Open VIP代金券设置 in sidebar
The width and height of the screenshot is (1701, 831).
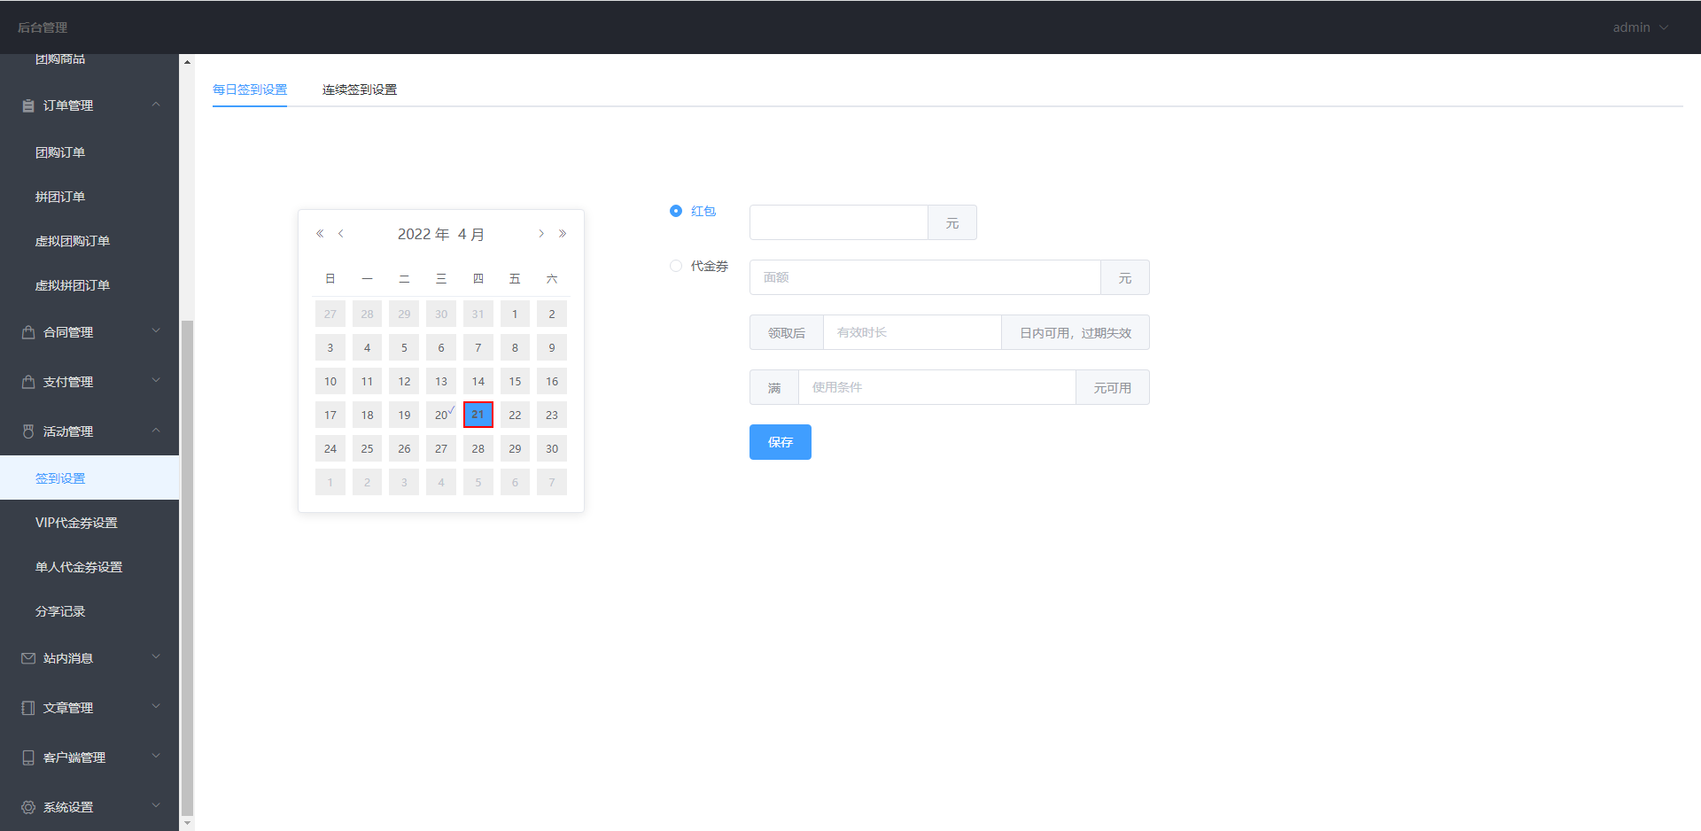click(x=76, y=523)
